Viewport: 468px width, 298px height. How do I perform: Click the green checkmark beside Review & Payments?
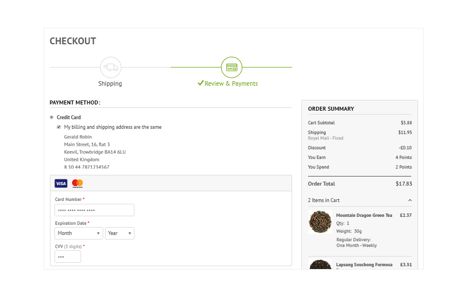(x=200, y=83)
